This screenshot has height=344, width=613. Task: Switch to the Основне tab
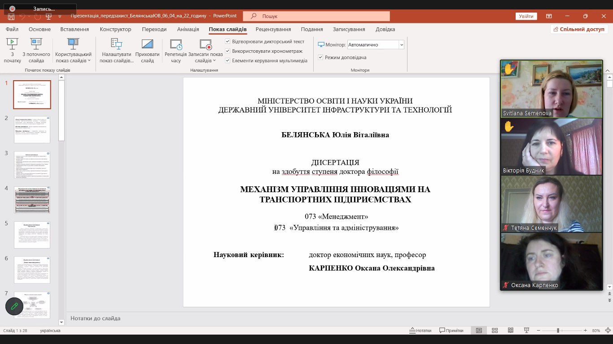click(x=40, y=29)
